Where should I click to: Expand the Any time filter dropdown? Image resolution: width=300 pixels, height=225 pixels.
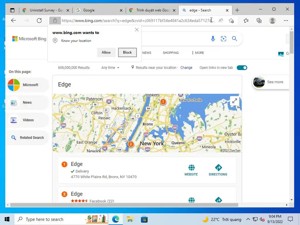[x=110, y=68]
